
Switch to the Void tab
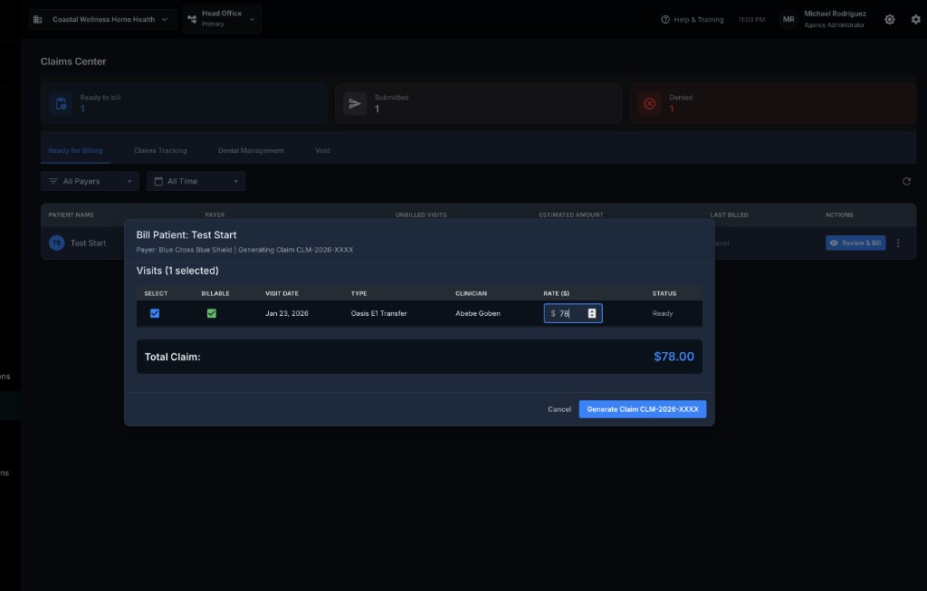322,151
